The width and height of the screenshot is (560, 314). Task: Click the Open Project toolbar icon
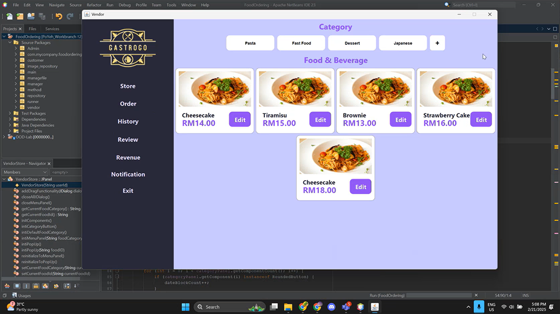pos(31,17)
